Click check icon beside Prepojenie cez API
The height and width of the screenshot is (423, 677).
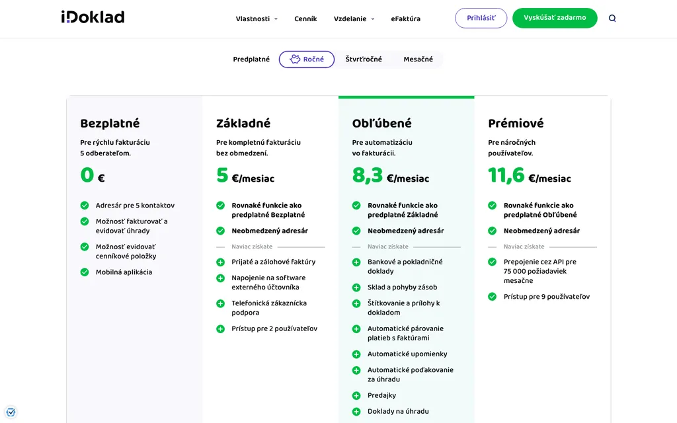pos(492,262)
